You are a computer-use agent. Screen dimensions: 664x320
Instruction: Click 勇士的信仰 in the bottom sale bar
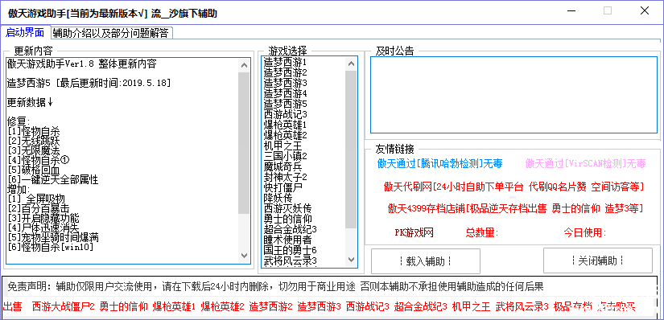(x=123, y=306)
